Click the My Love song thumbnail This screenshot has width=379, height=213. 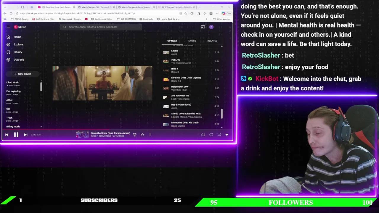point(166,79)
